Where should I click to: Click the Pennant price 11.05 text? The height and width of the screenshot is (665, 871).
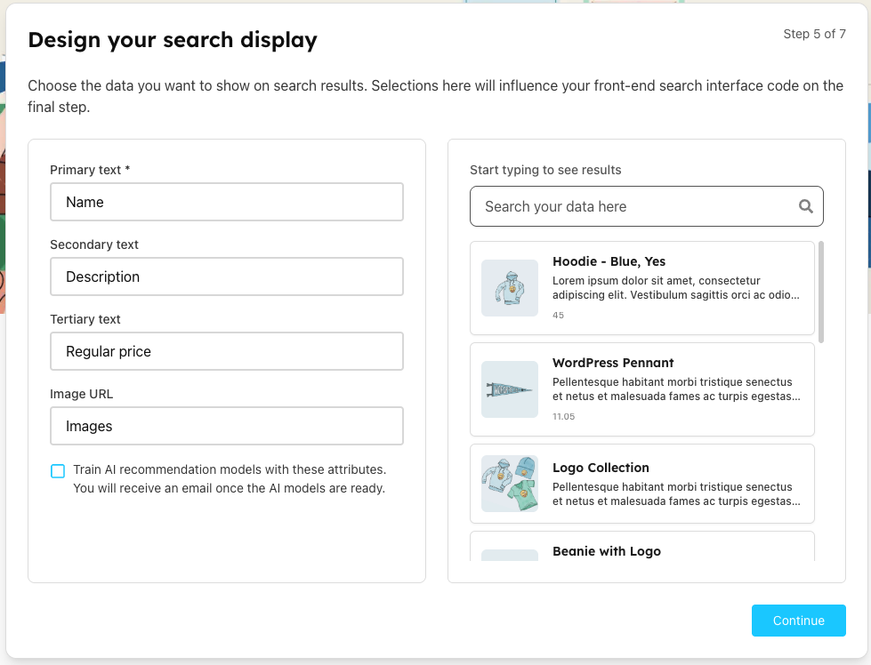click(x=563, y=416)
